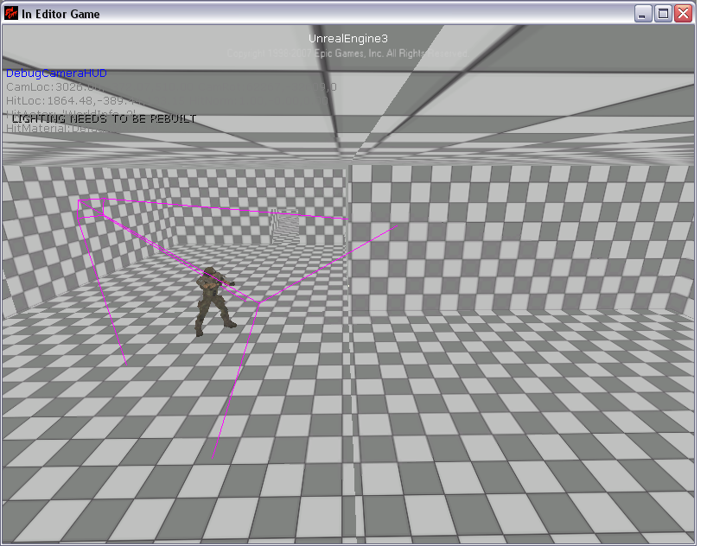
Task: Close the In Editor Game window
Action: 683,14
